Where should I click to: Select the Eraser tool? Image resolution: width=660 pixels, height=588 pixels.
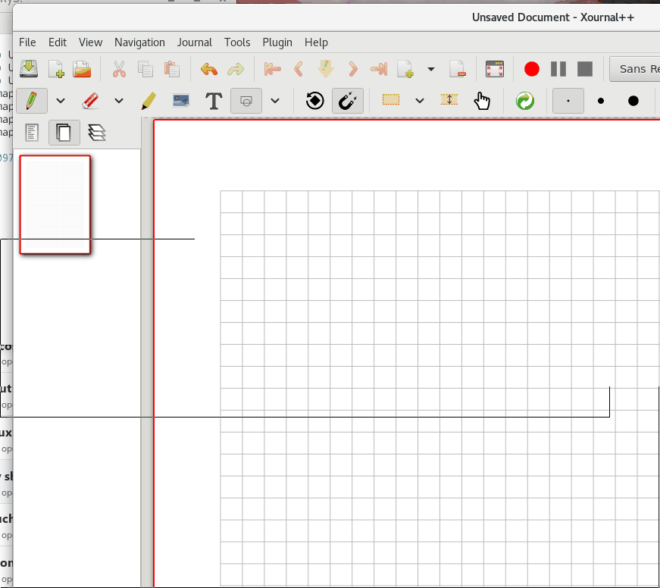(91, 100)
